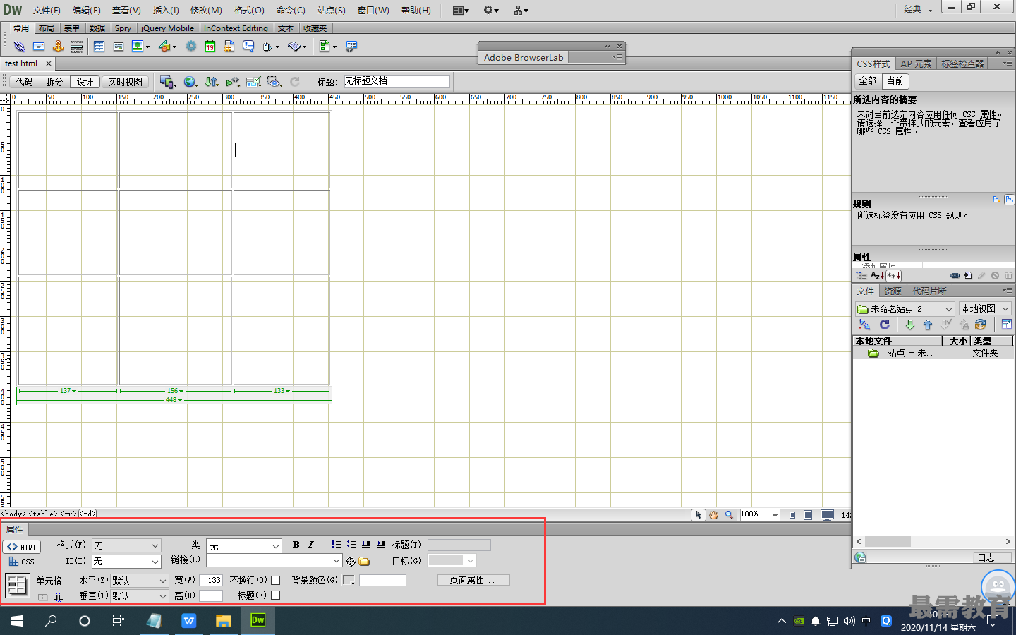Open the Link combo box dropdown
The width and height of the screenshot is (1016, 635).
[x=337, y=561]
